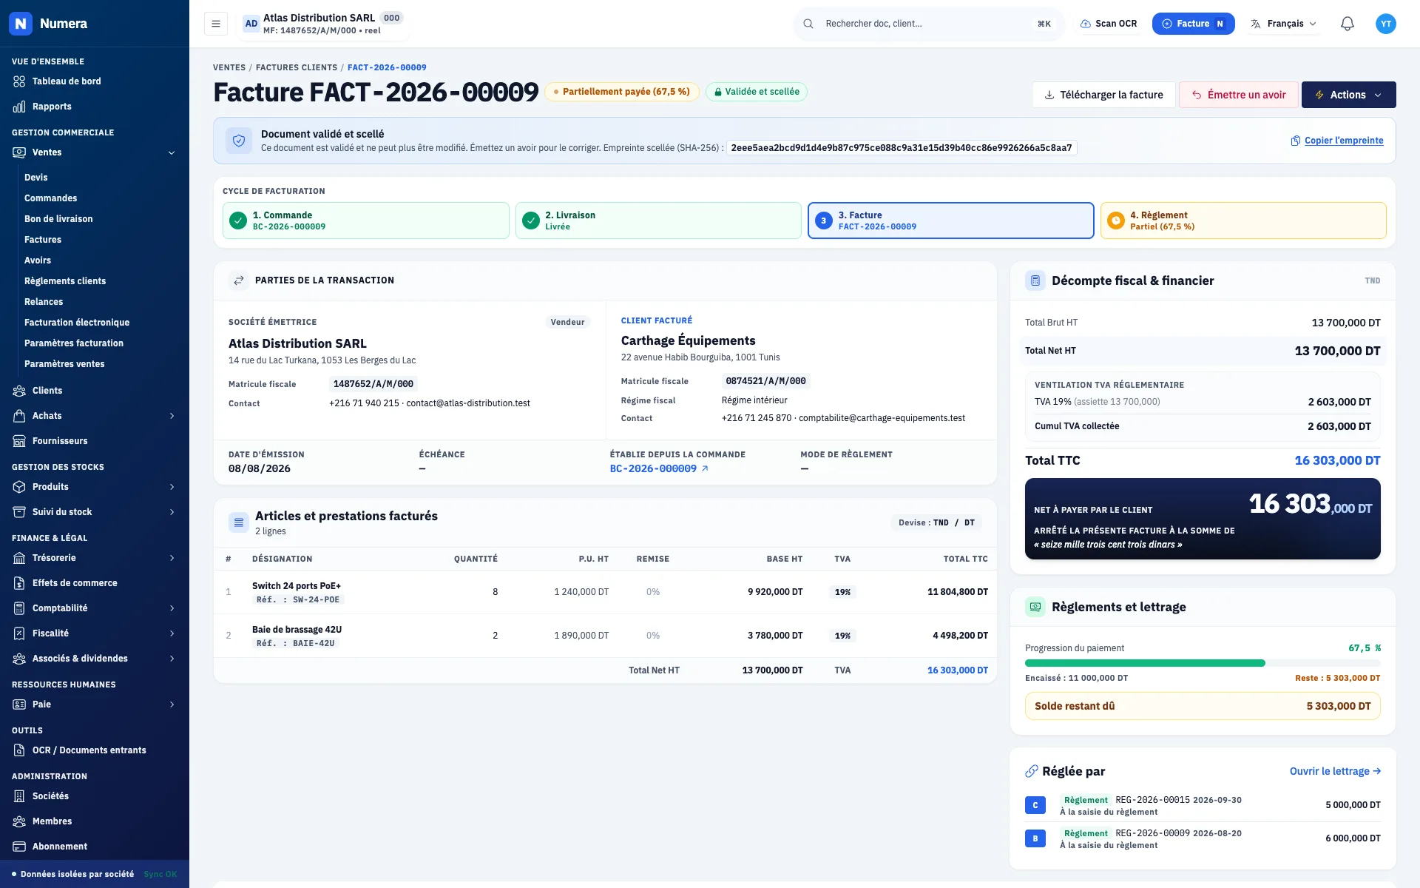Open the YT user avatar

(1386, 24)
